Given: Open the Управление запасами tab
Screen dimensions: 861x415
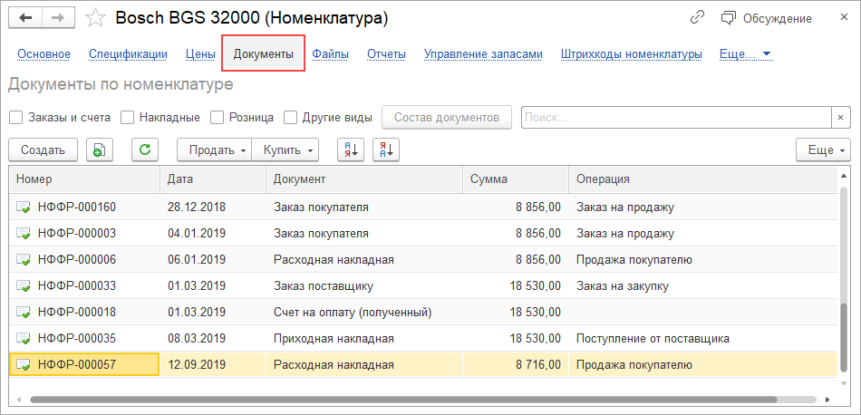Looking at the screenshot, I should pyautogui.click(x=483, y=54).
